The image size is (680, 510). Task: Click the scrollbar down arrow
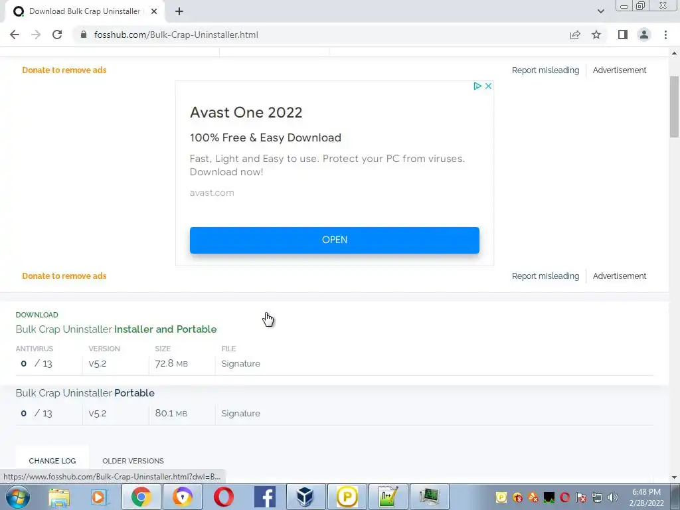pyautogui.click(x=675, y=477)
